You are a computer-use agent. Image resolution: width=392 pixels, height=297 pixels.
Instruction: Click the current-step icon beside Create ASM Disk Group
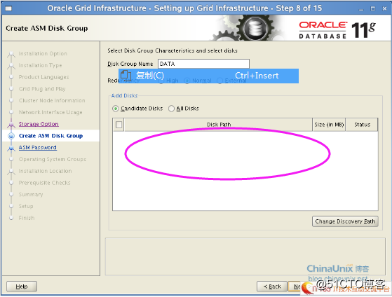point(11,136)
